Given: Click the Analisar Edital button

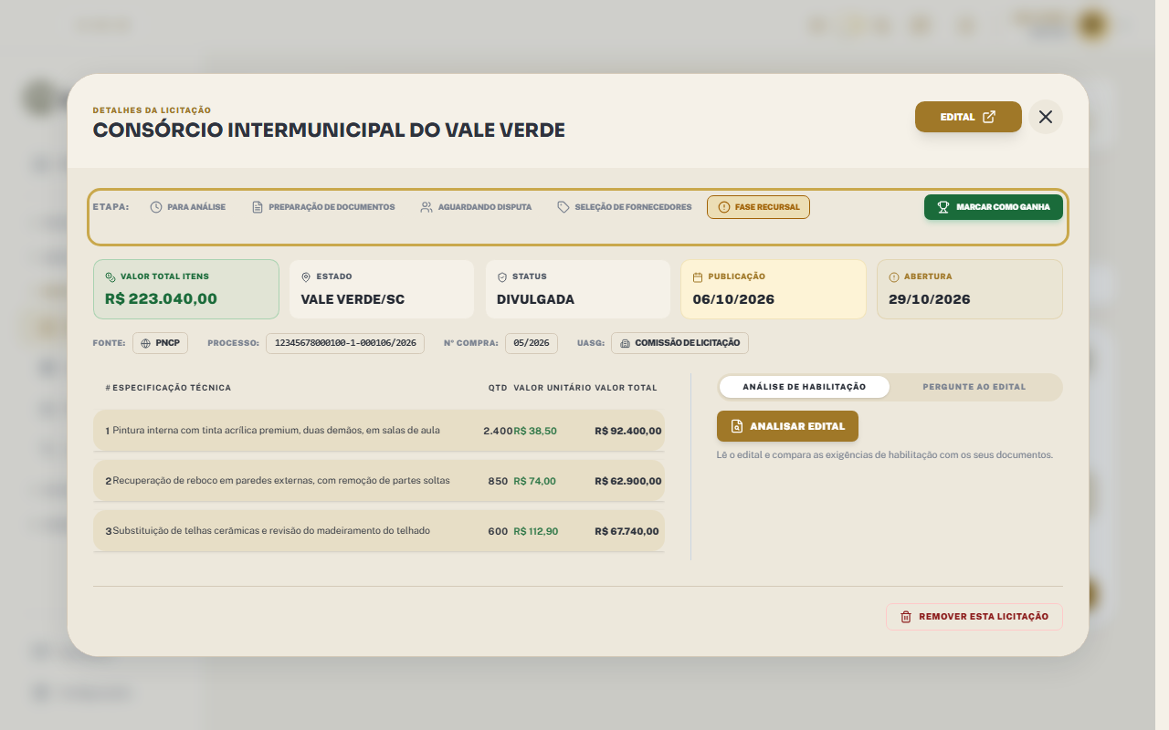Looking at the screenshot, I should coord(787,426).
